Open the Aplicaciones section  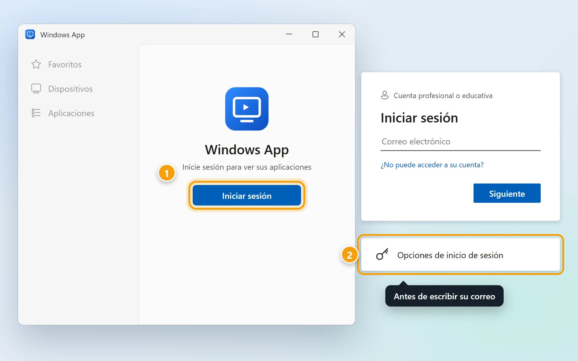click(63, 113)
